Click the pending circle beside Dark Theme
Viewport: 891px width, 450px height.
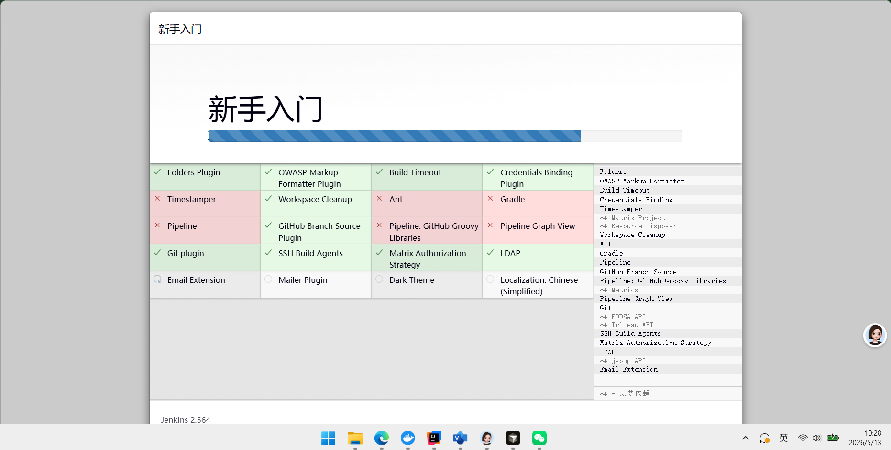[379, 279]
